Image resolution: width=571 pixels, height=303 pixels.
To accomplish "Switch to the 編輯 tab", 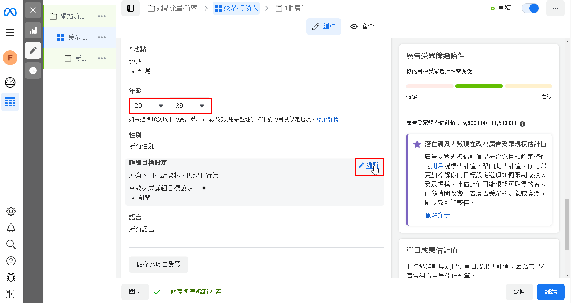I will click(x=324, y=27).
